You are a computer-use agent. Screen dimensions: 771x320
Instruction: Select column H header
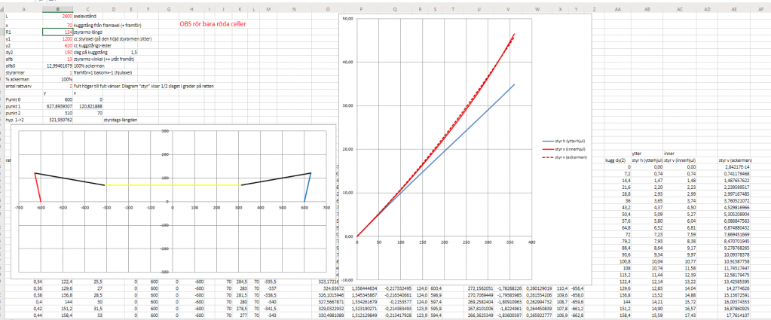[191, 9]
